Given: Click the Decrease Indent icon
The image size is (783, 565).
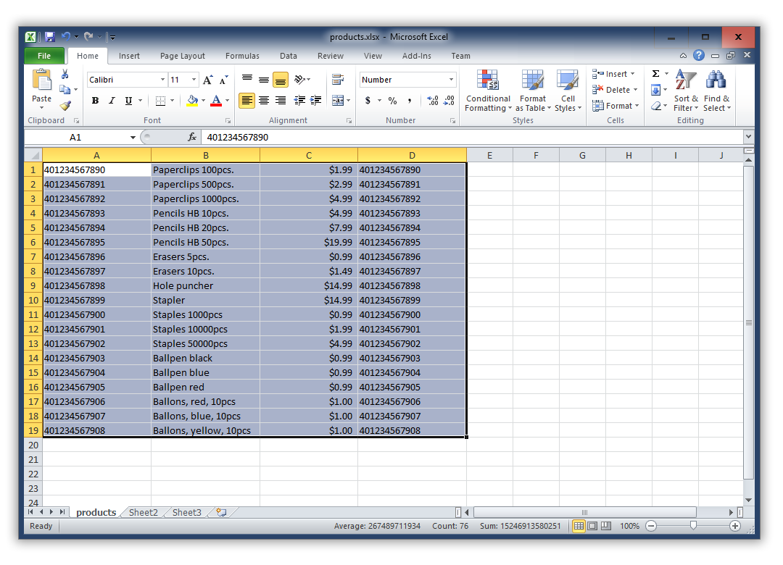Looking at the screenshot, I should click(x=299, y=100).
